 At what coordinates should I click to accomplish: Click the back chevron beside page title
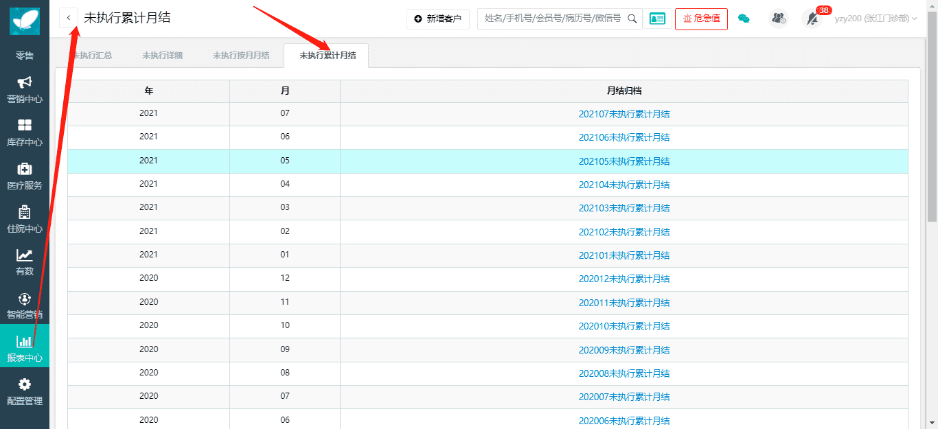click(x=69, y=18)
